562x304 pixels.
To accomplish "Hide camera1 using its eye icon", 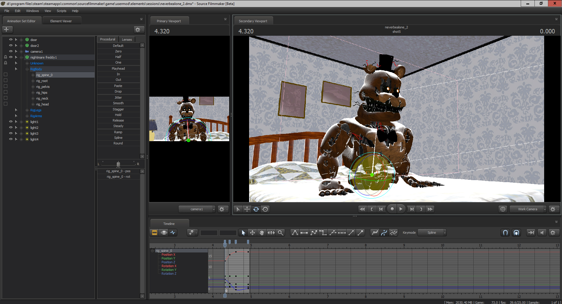I will point(11,51).
